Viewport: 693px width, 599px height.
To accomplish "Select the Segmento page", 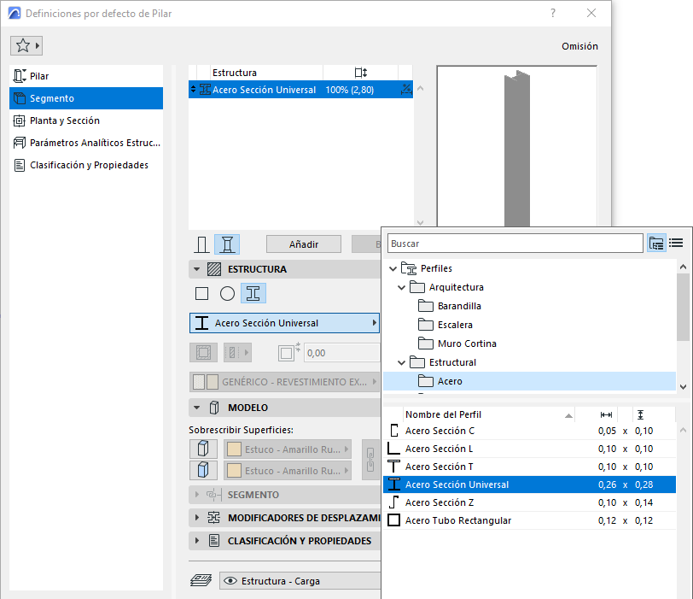I will coord(86,98).
